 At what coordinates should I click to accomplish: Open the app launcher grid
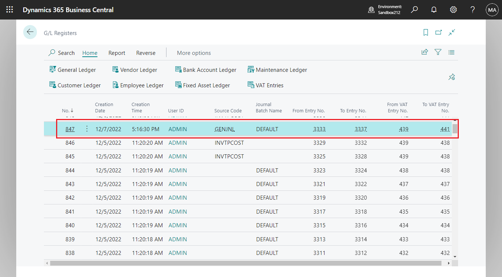10,10
